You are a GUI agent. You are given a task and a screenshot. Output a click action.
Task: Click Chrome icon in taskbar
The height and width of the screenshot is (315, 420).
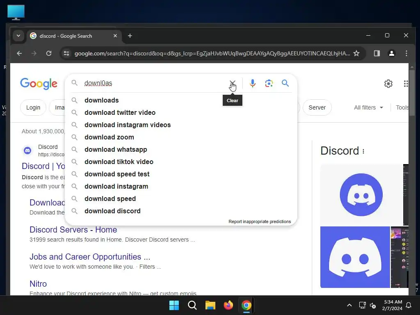point(247,305)
